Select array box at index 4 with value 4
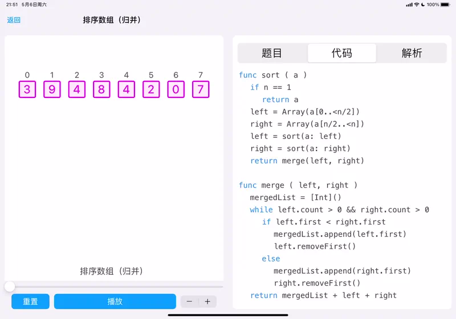Image resolution: width=456 pixels, height=319 pixels. tap(127, 89)
